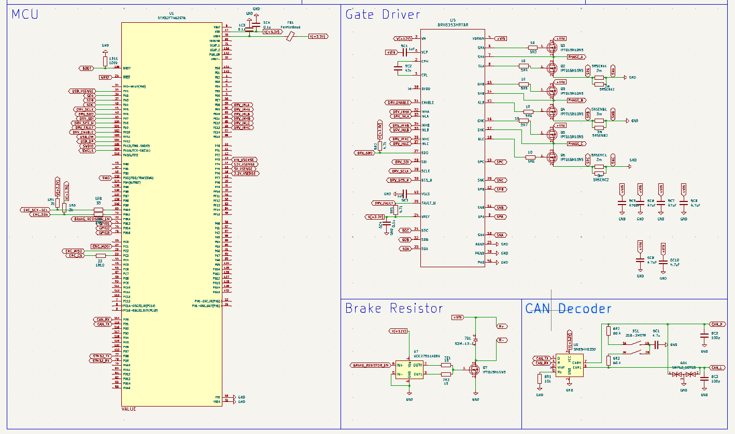Click the DRV_ENABLE label at U5
The height and width of the screenshot is (434, 735).
coord(398,103)
